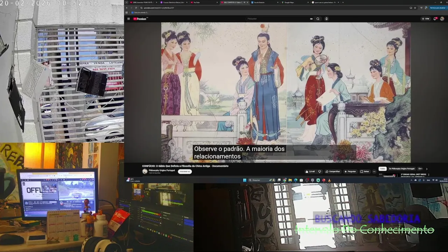Show next filter chips with arrow
Image resolution: width=448 pixels, height=252 pixels.
coord(427,169)
